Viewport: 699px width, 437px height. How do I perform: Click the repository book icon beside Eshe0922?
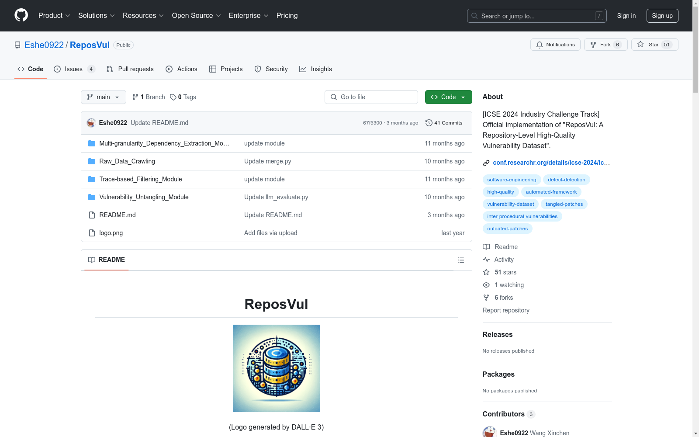[17, 45]
